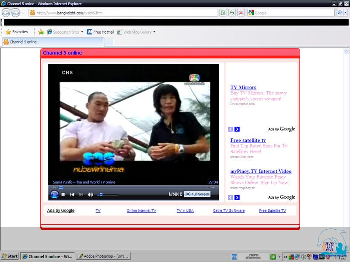The image size is (350, 262).
Task: Open the search provider dropdown arrow
Action: pyautogui.click(x=346, y=13)
